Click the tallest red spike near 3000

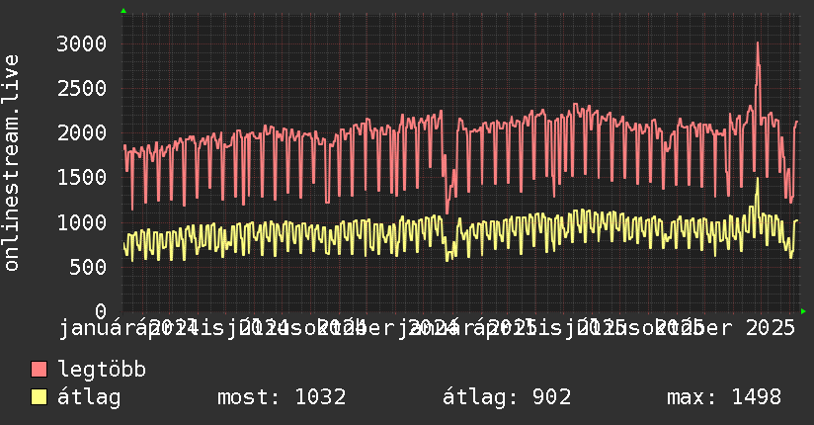758,44
